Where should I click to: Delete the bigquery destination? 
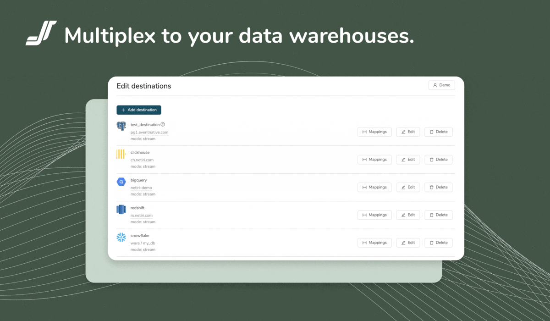[x=439, y=187]
